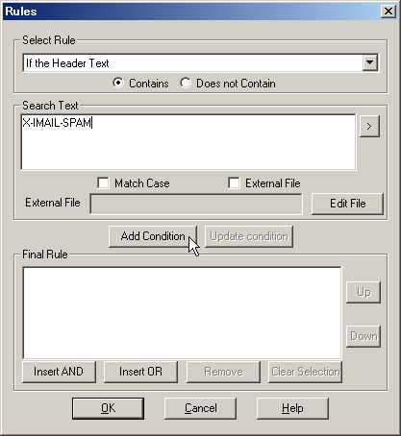
Task: Open the Select Rule dropdown arrow
Action: 369,62
